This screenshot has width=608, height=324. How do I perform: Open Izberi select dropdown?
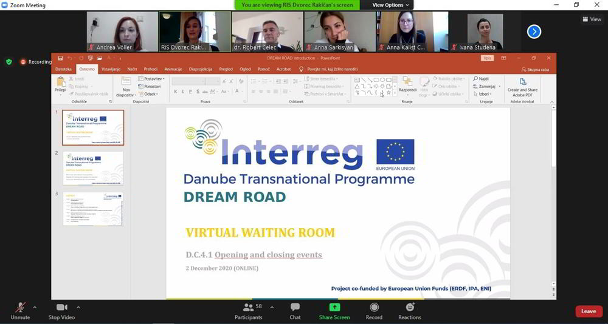[483, 94]
